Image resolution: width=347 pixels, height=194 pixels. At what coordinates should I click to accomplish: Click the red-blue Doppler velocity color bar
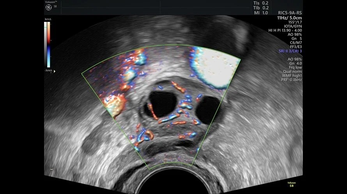48,44
